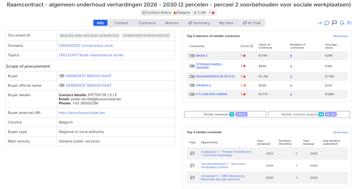Switch to the Context tab
The image size is (361, 189).
tap(121, 23)
